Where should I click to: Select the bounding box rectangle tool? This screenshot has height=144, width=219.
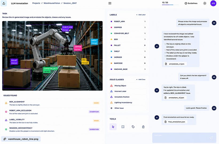(123, 127)
